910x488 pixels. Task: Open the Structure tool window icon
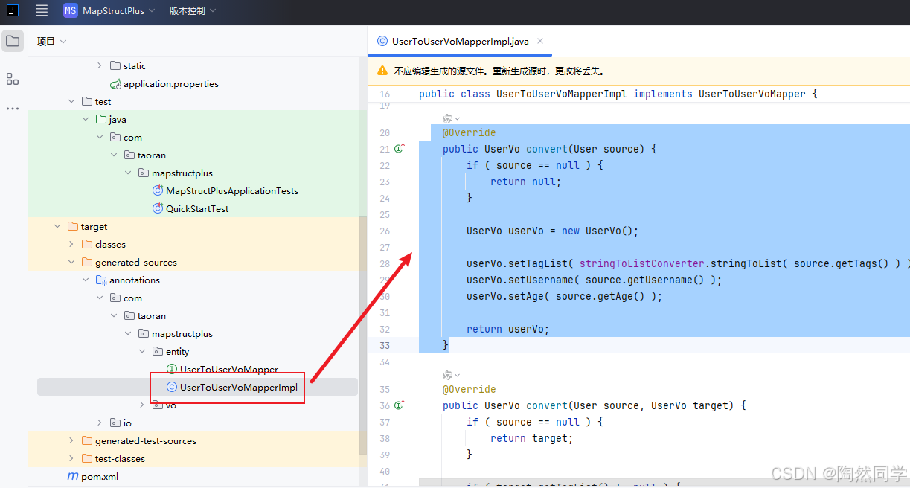pos(13,79)
